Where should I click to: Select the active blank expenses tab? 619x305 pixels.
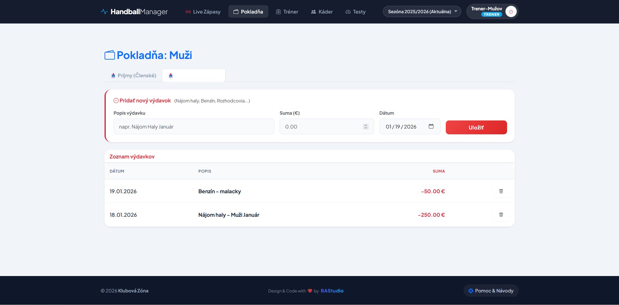click(194, 75)
